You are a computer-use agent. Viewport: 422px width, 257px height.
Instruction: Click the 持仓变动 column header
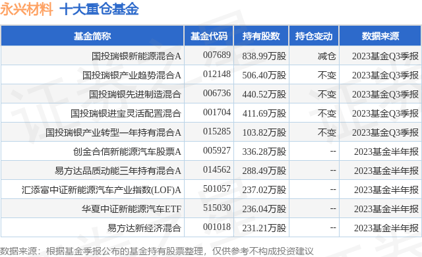pyautogui.click(x=314, y=36)
